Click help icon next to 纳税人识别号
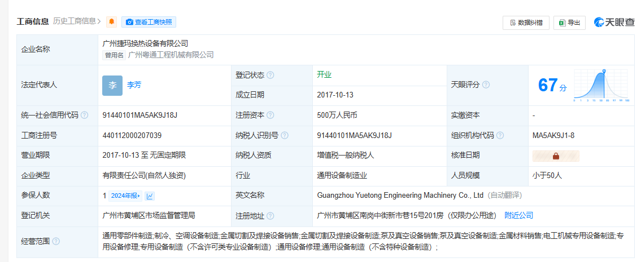641x262 pixels. 285,135
